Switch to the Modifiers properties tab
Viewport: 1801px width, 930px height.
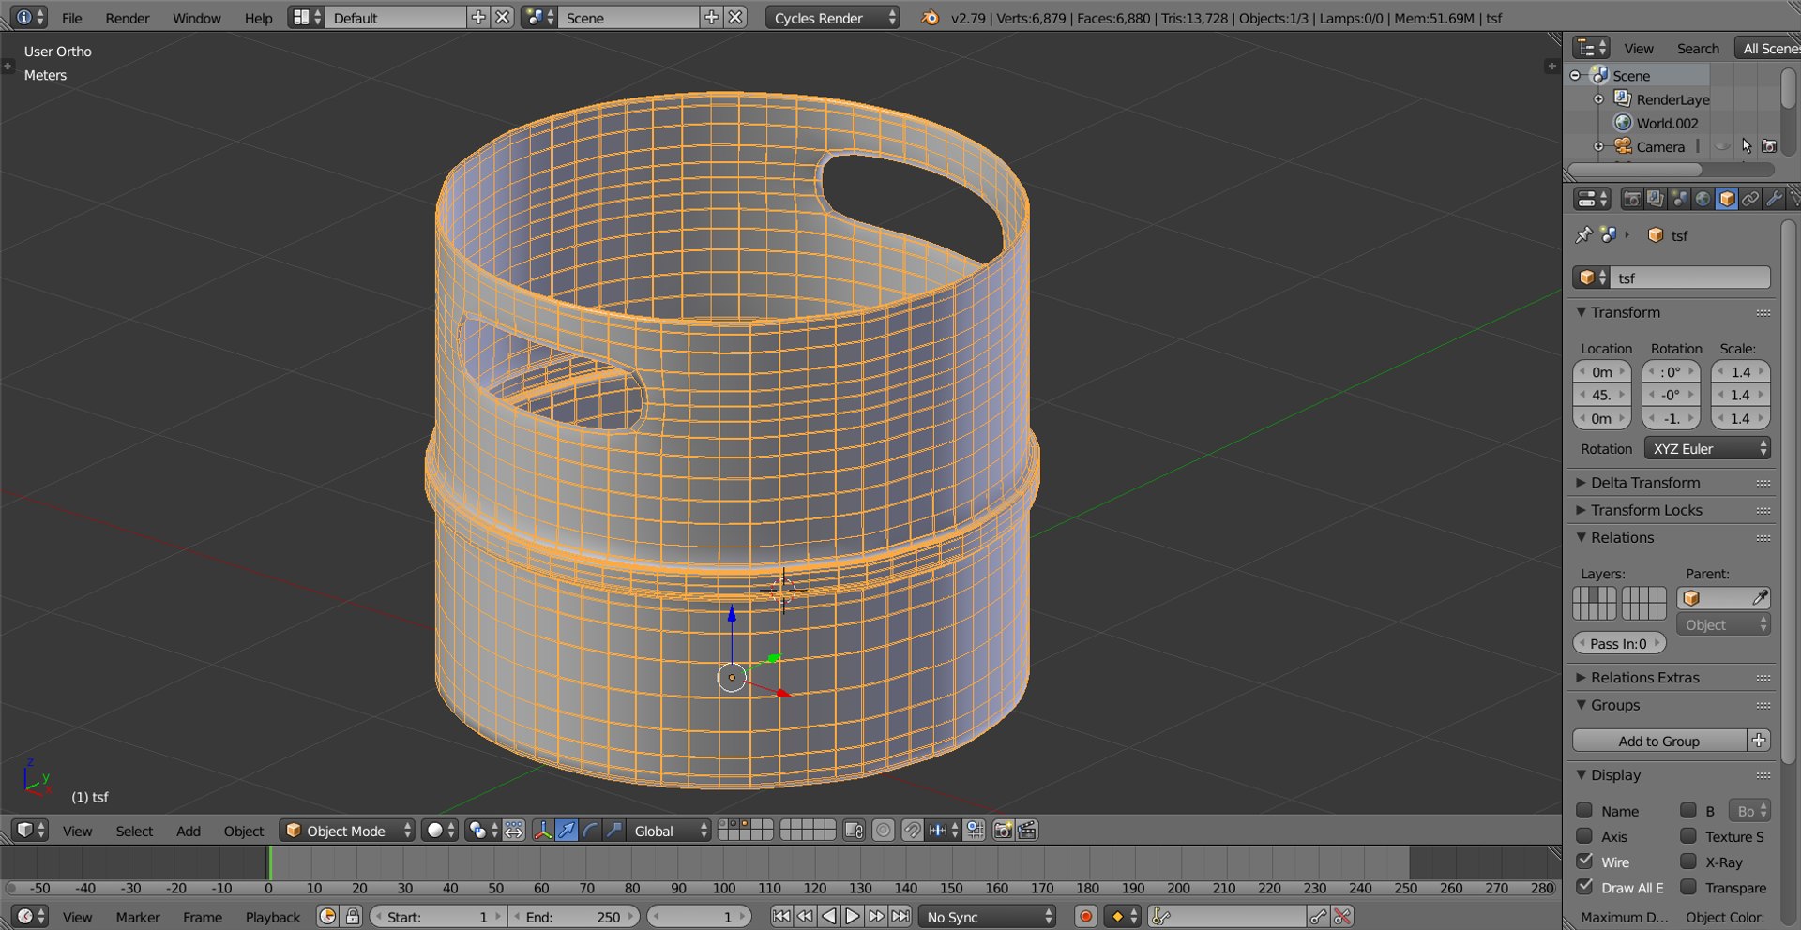point(1774,199)
